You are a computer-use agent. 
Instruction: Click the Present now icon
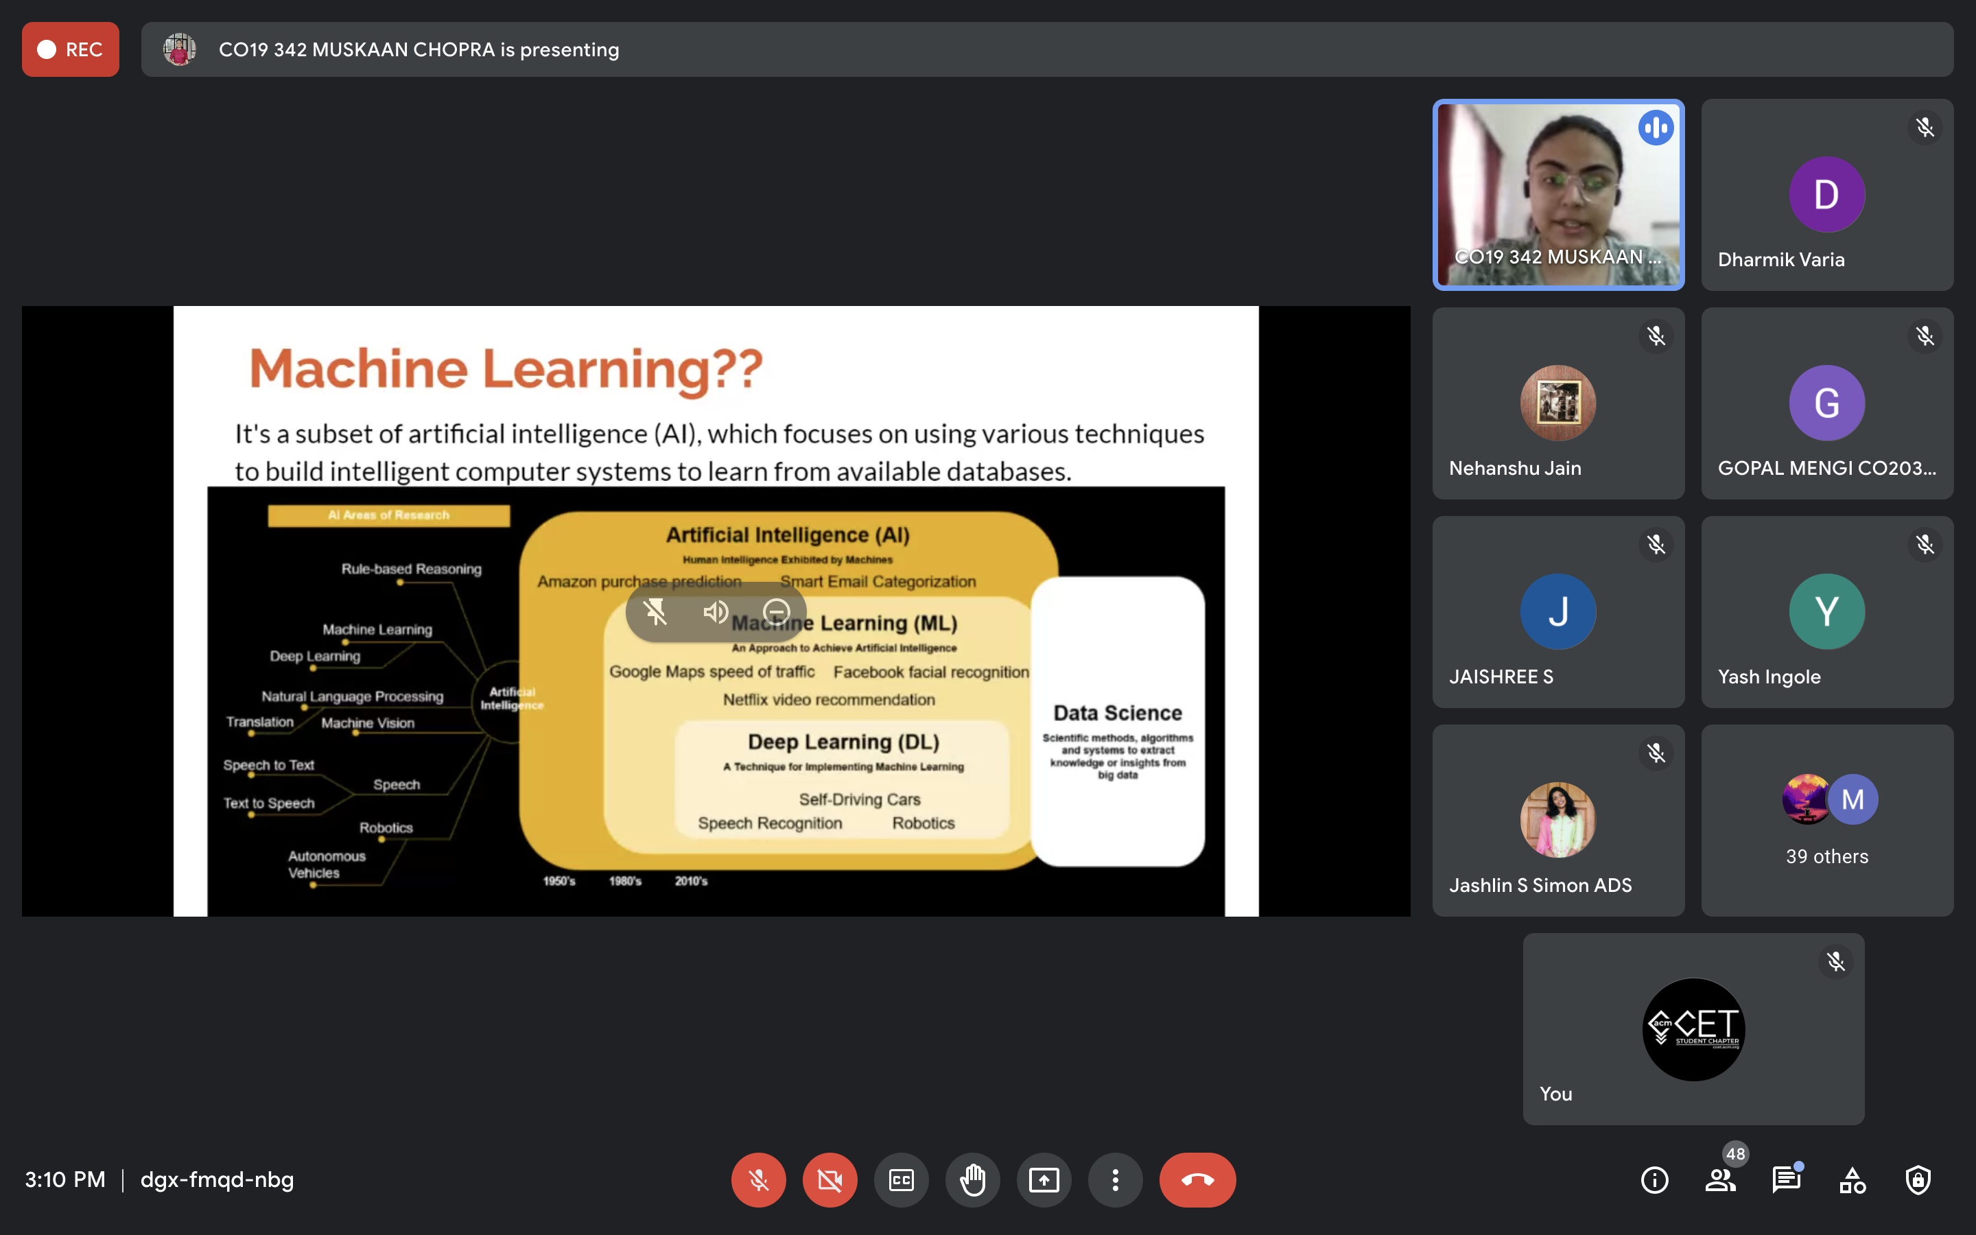coord(1044,1179)
